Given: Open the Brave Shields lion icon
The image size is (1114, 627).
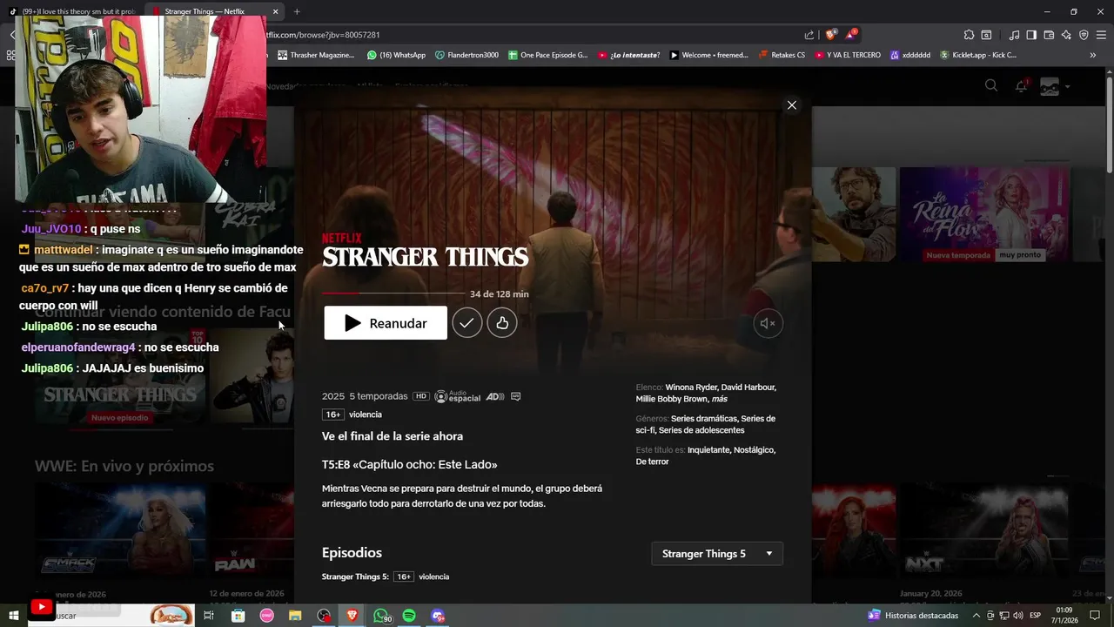Looking at the screenshot, I should tap(830, 35).
